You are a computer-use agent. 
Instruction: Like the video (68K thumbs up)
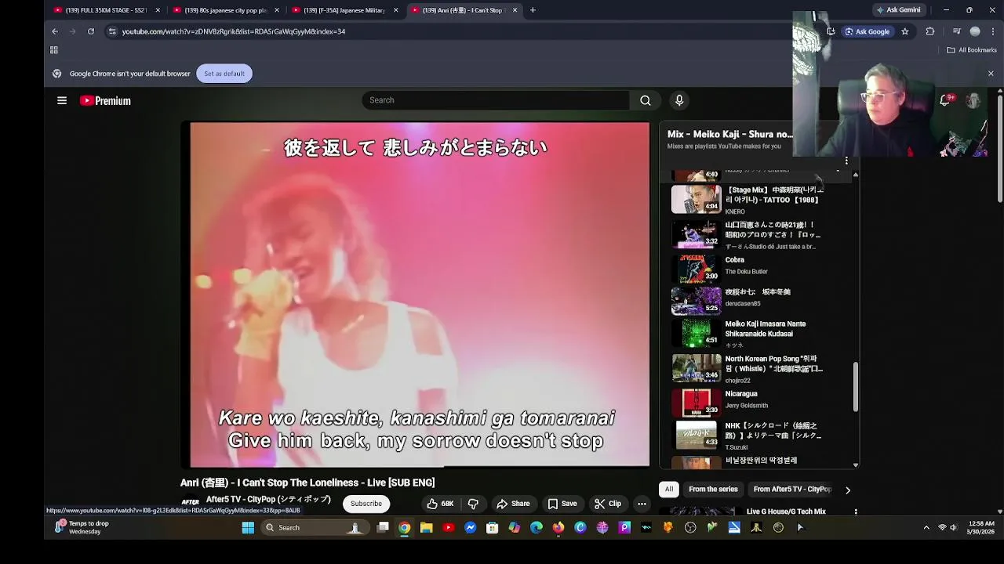pyautogui.click(x=441, y=504)
